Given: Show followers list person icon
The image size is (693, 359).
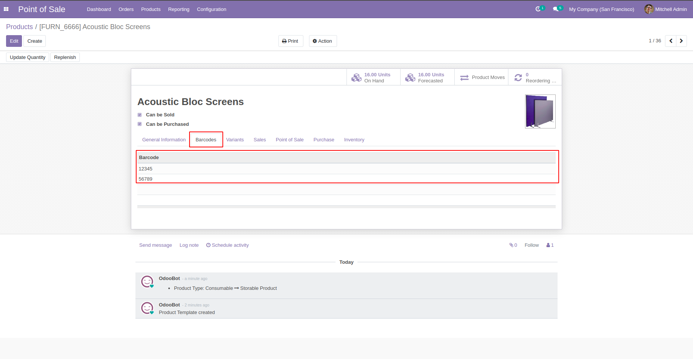Looking at the screenshot, I should pyautogui.click(x=548, y=245).
